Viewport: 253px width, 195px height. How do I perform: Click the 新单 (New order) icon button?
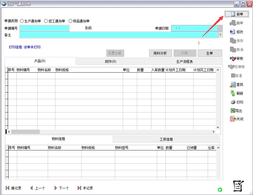[233, 14]
